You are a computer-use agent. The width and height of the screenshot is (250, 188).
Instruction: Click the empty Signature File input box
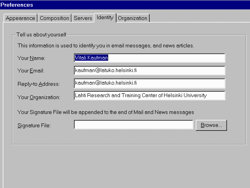pyautogui.click(x=133, y=125)
